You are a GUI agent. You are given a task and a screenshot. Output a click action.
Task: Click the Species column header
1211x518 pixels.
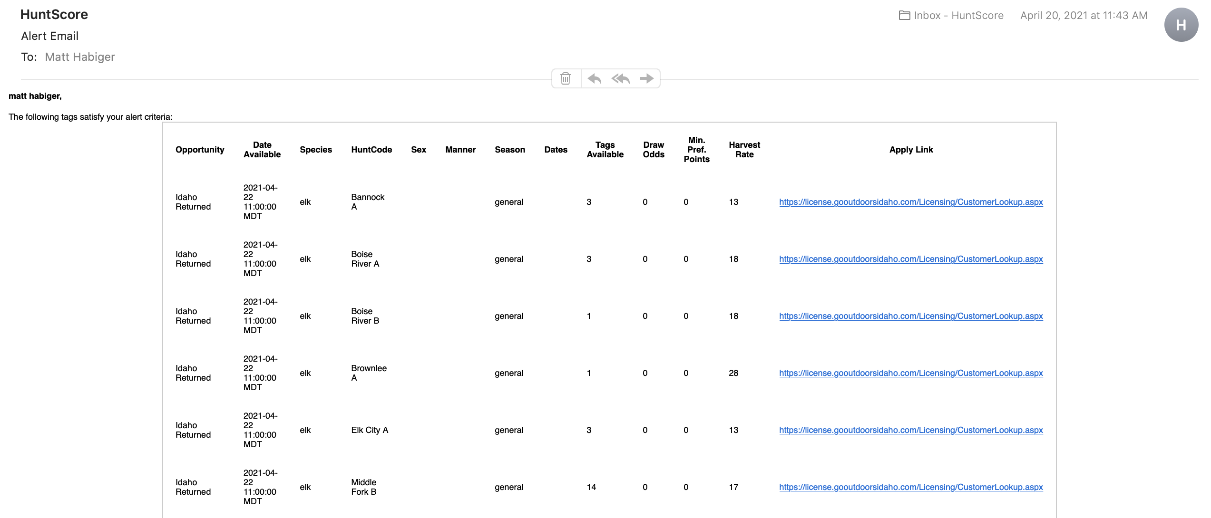[316, 150]
